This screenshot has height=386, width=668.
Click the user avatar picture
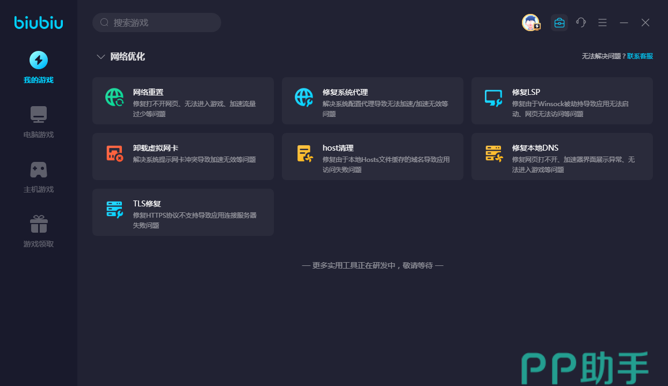[531, 23]
